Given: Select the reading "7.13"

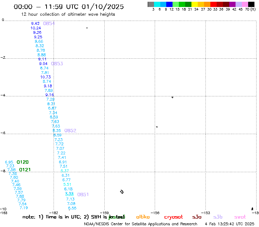Looking at the screenshot, I should [70, 199].
